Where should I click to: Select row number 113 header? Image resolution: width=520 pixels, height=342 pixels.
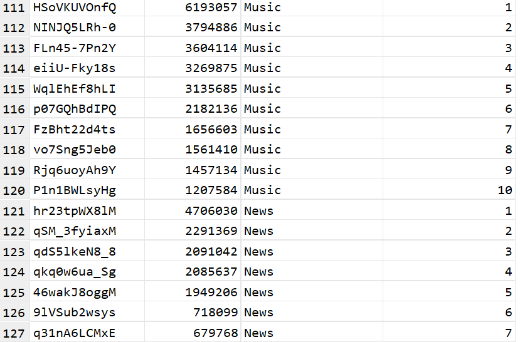(x=14, y=48)
